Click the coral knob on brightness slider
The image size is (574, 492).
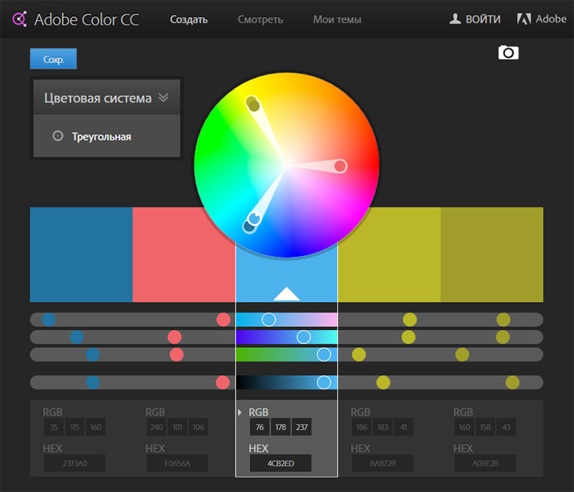pyautogui.click(x=222, y=382)
